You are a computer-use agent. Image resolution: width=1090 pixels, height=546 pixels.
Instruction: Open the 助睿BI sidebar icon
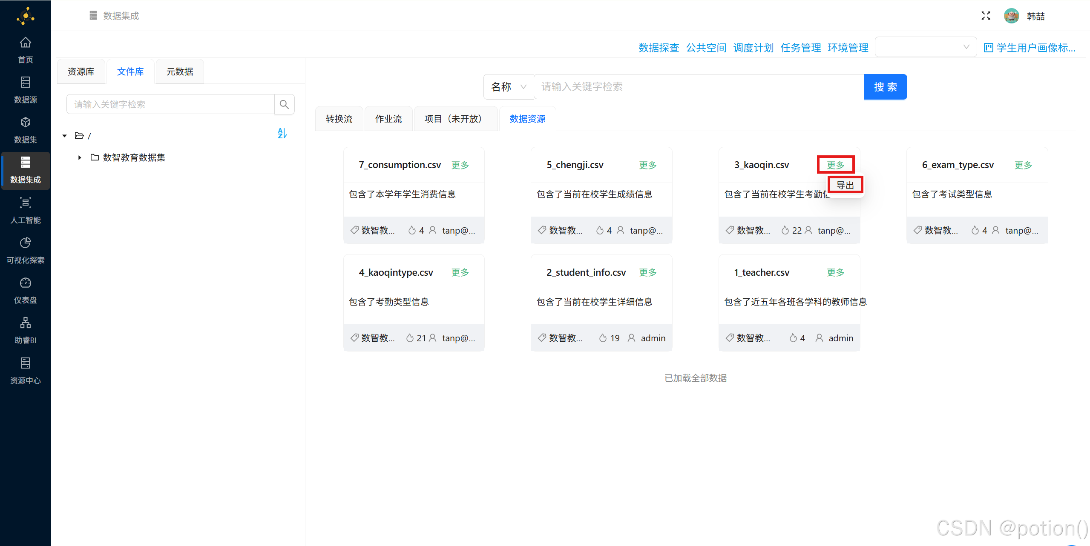pos(26,323)
